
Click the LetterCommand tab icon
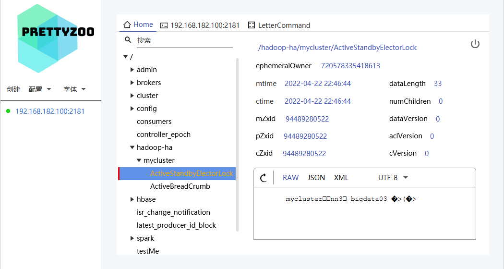coord(252,25)
